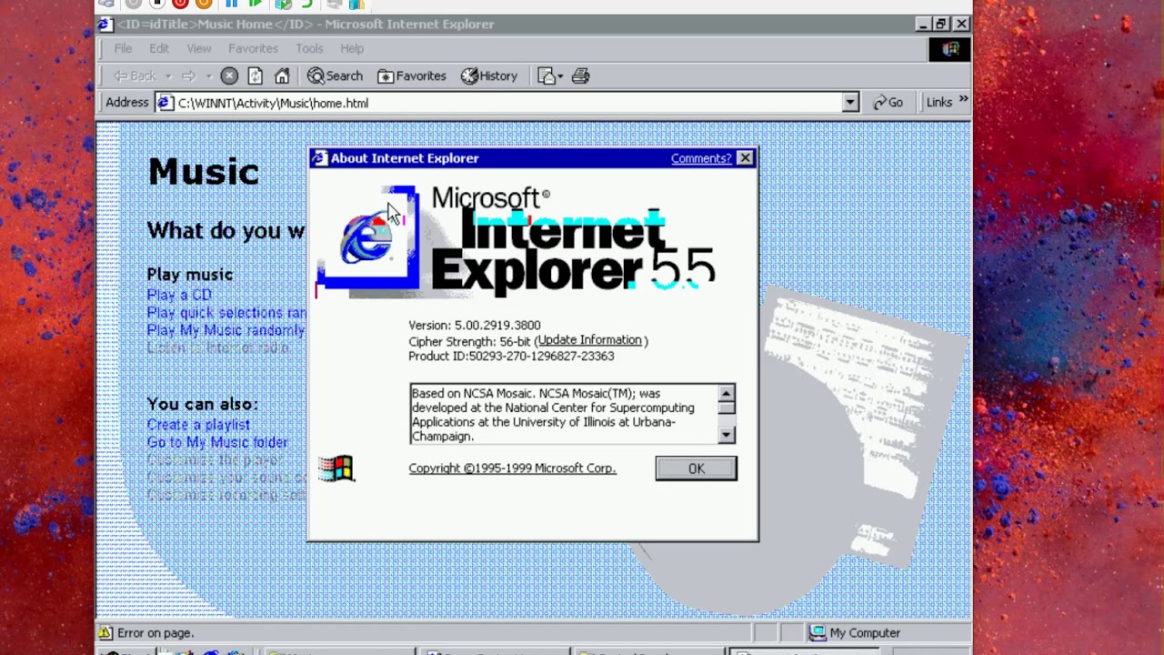This screenshot has width=1164, height=655.
Task: Click the Windows flag icon in dialog
Action: [336, 469]
